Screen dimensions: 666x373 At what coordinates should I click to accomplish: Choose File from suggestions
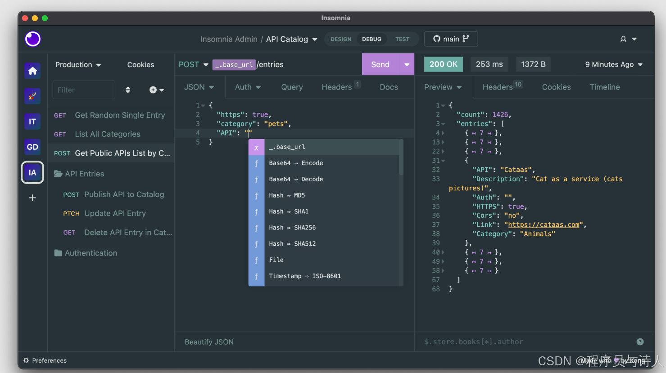324,261
